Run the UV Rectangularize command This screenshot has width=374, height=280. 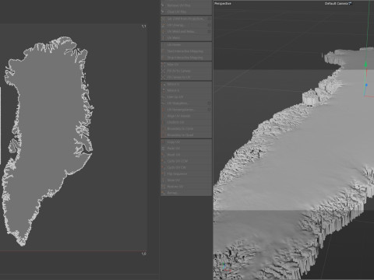(x=186, y=110)
